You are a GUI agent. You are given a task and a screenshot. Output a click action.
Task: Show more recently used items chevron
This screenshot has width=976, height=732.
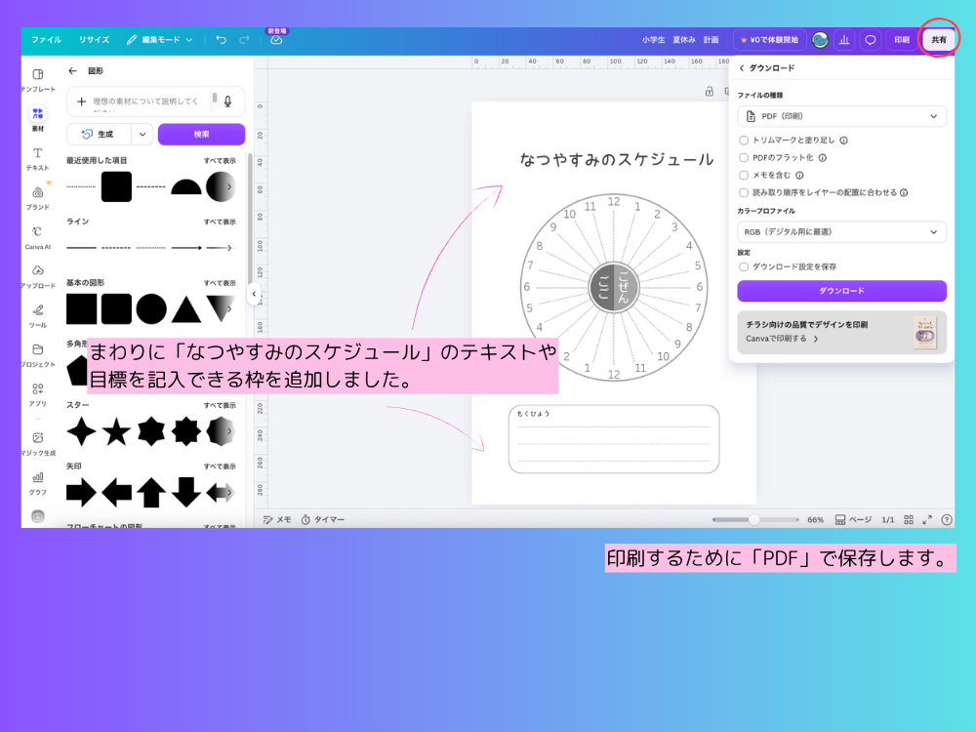[x=229, y=186]
